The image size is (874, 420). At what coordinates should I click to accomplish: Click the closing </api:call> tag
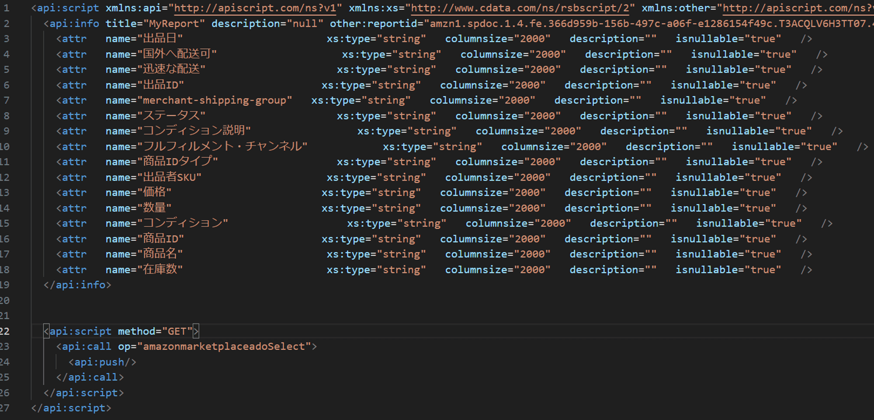tap(90, 377)
